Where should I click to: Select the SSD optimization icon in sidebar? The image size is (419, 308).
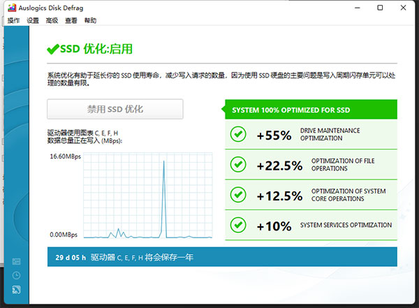click(x=16, y=289)
